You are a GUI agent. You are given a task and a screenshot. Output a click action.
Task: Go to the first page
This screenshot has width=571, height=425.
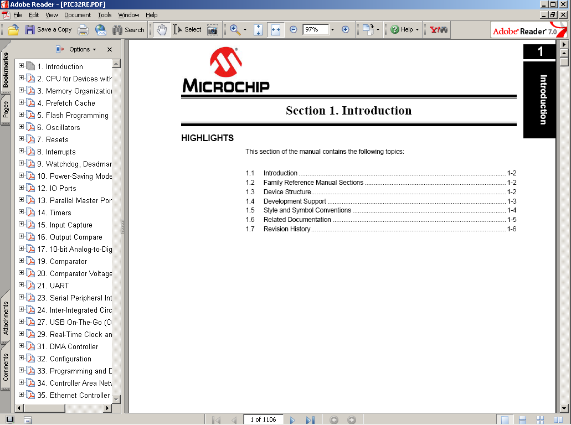click(217, 420)
